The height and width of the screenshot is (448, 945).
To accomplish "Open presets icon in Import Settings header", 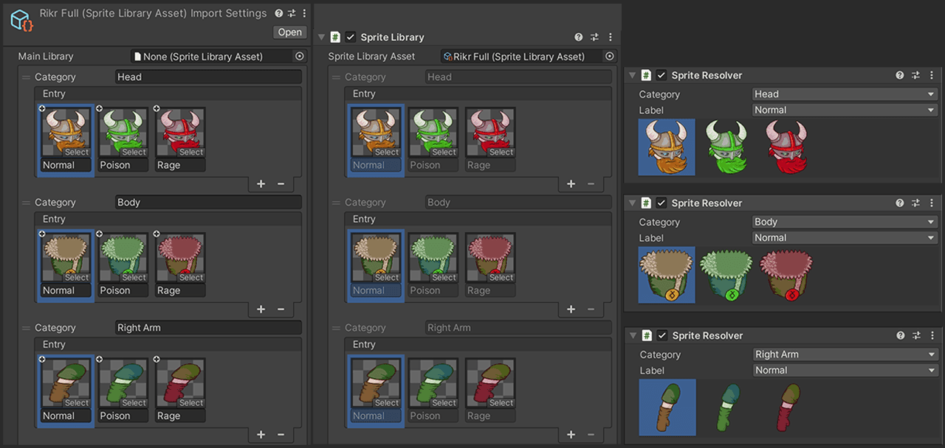I will (292, 13).
